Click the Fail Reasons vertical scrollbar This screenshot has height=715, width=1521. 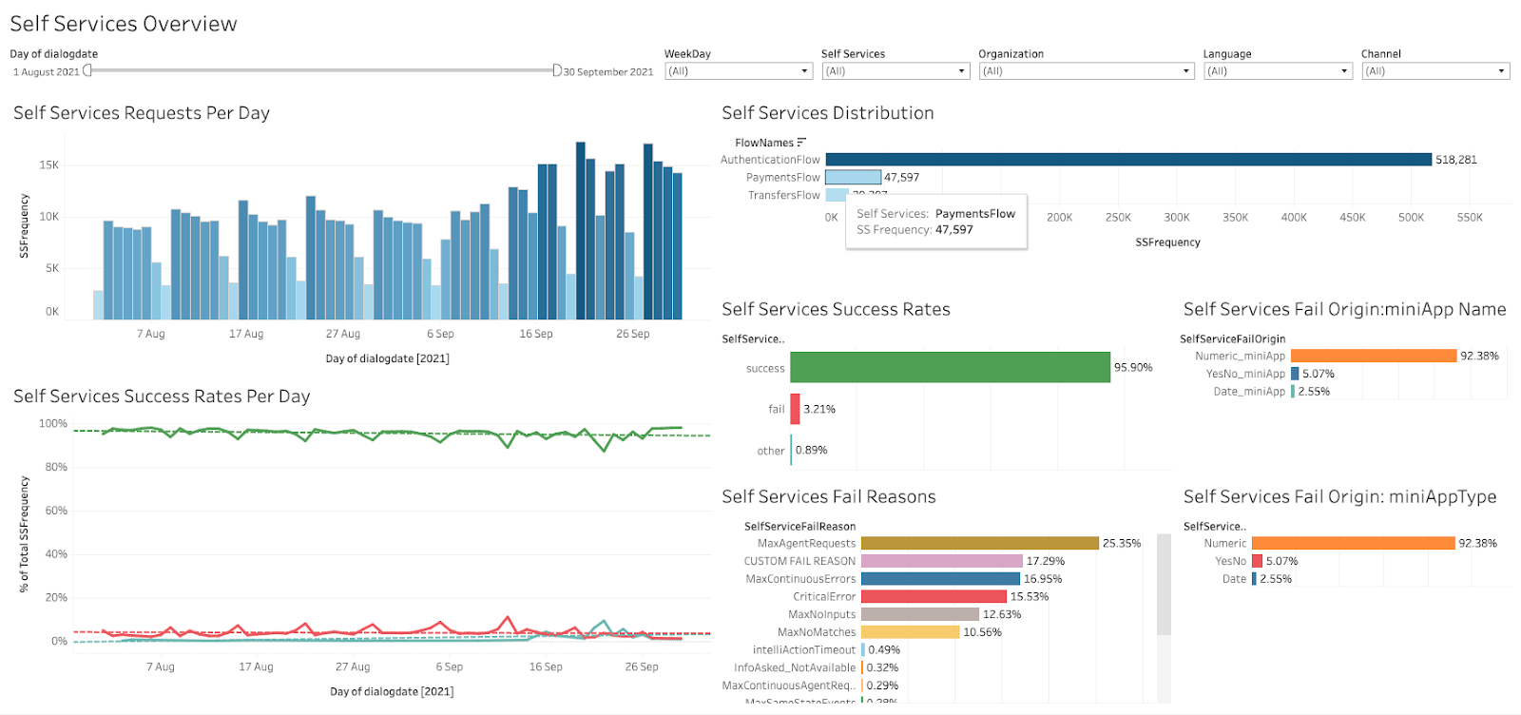[1164, 585]
